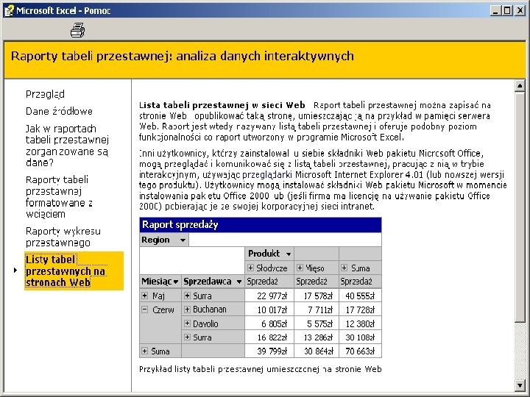Close the Microsoft Excel Pomoc window
The width and height of the screenshot is (530, 397).
click(520, 11)
